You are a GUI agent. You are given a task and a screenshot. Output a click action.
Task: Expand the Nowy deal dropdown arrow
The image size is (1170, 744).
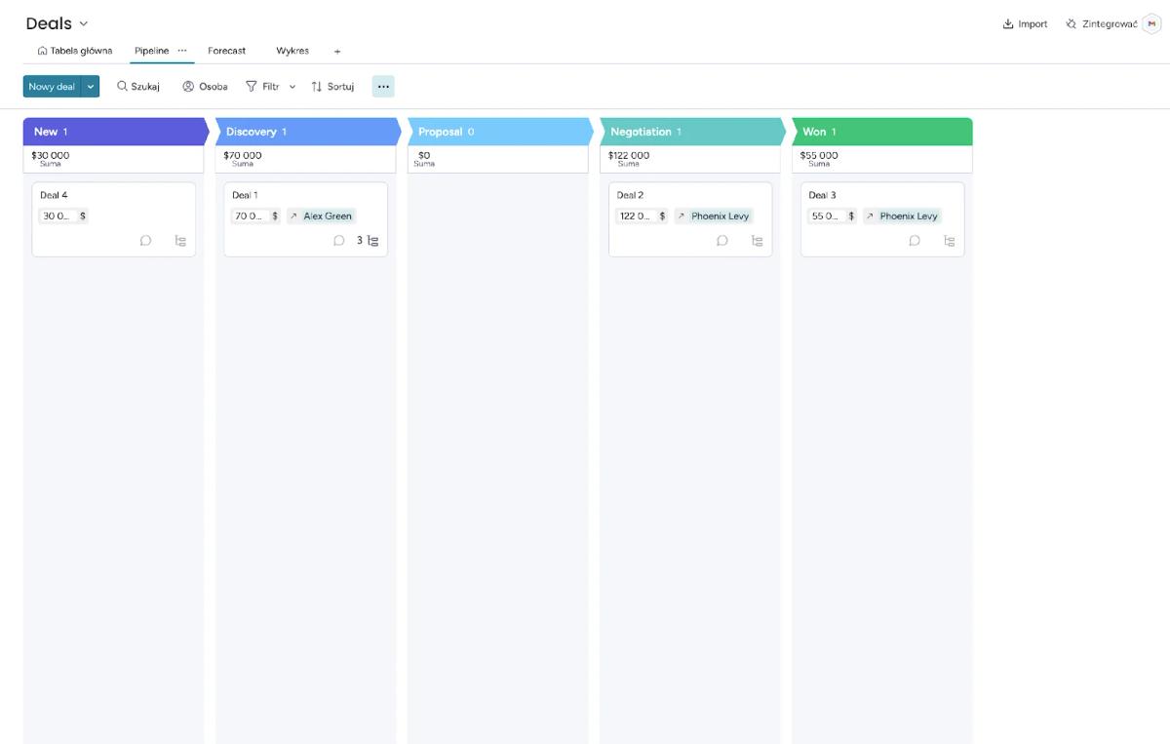click(x=91, y=87)
